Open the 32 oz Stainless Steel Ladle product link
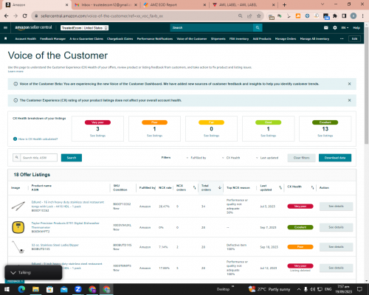The width and height of the screenshot is (369, 295). coord(55,245)
